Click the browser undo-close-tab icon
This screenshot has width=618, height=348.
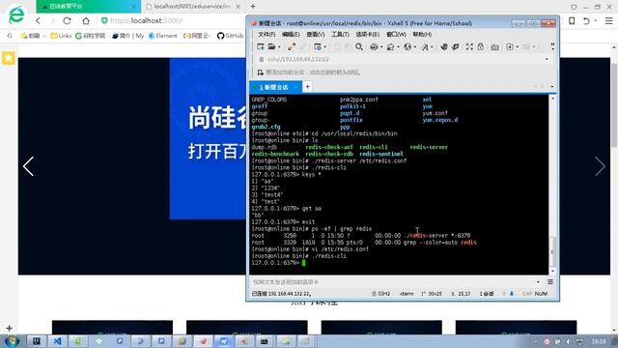586,21
